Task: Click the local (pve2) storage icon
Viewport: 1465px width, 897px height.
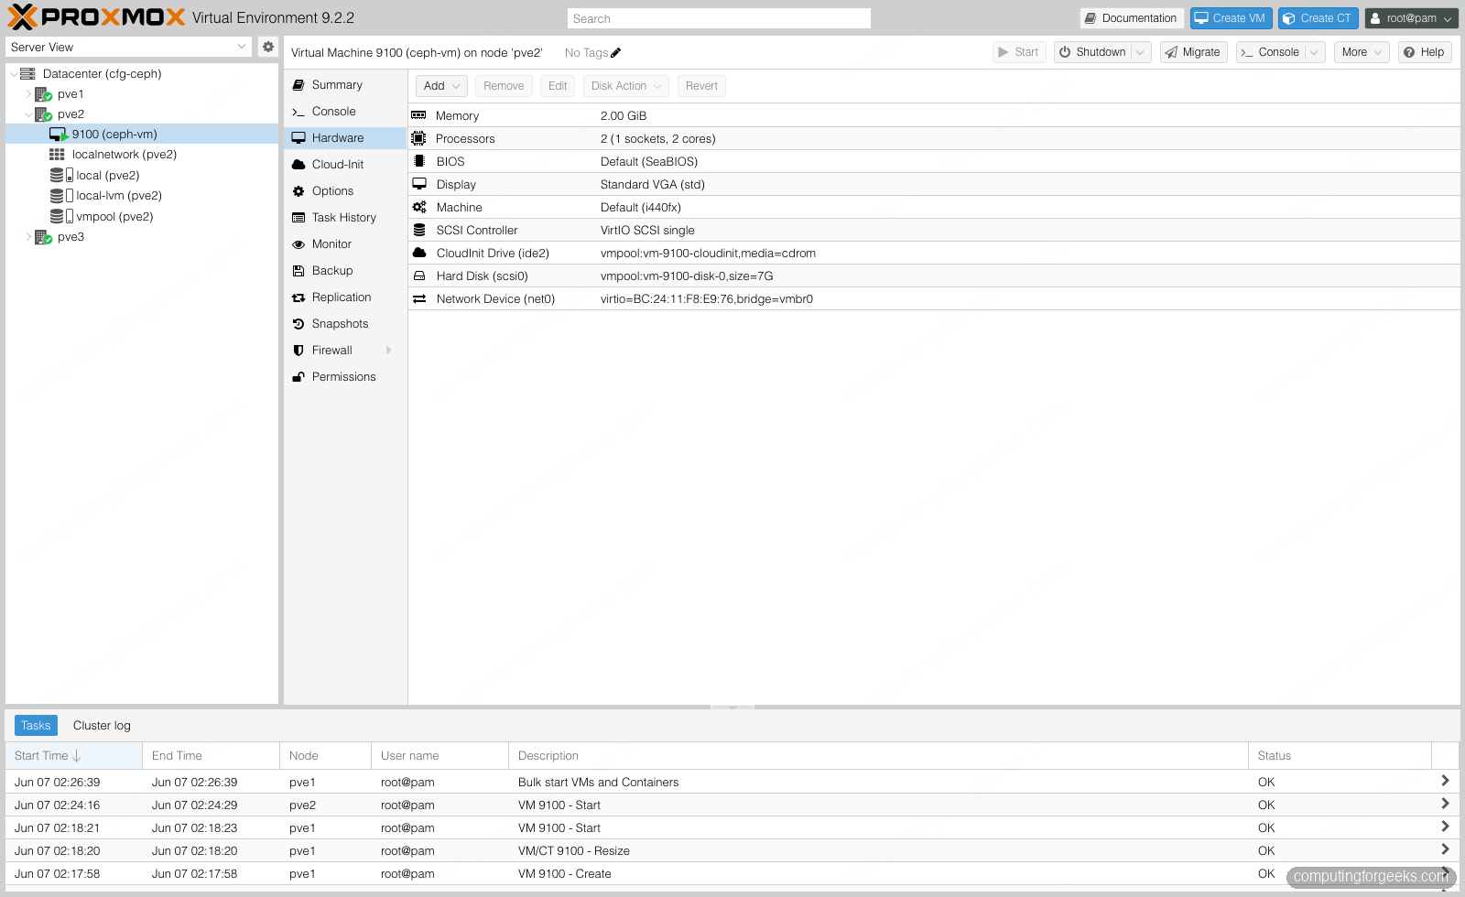Action: tap(60, 175)
